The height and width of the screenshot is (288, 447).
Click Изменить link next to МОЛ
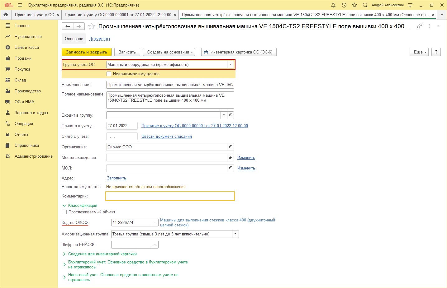tap(246, 168)
